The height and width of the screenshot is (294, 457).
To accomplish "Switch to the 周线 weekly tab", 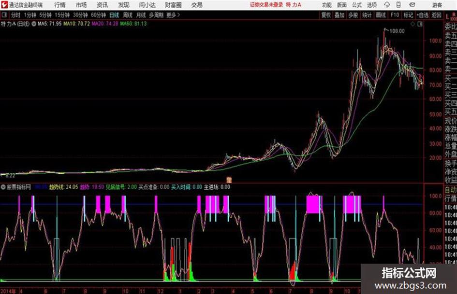I will [128, 15].
